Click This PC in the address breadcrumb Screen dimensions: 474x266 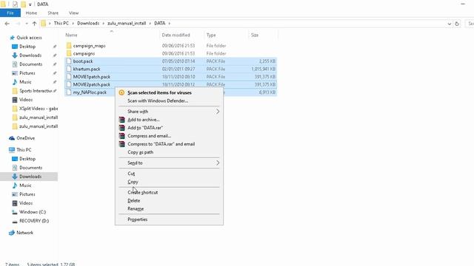click(x=61, y=23)
